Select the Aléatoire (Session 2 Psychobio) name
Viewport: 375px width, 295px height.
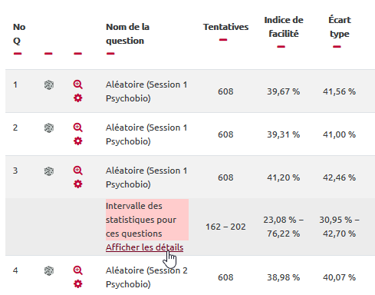[146, 277]
